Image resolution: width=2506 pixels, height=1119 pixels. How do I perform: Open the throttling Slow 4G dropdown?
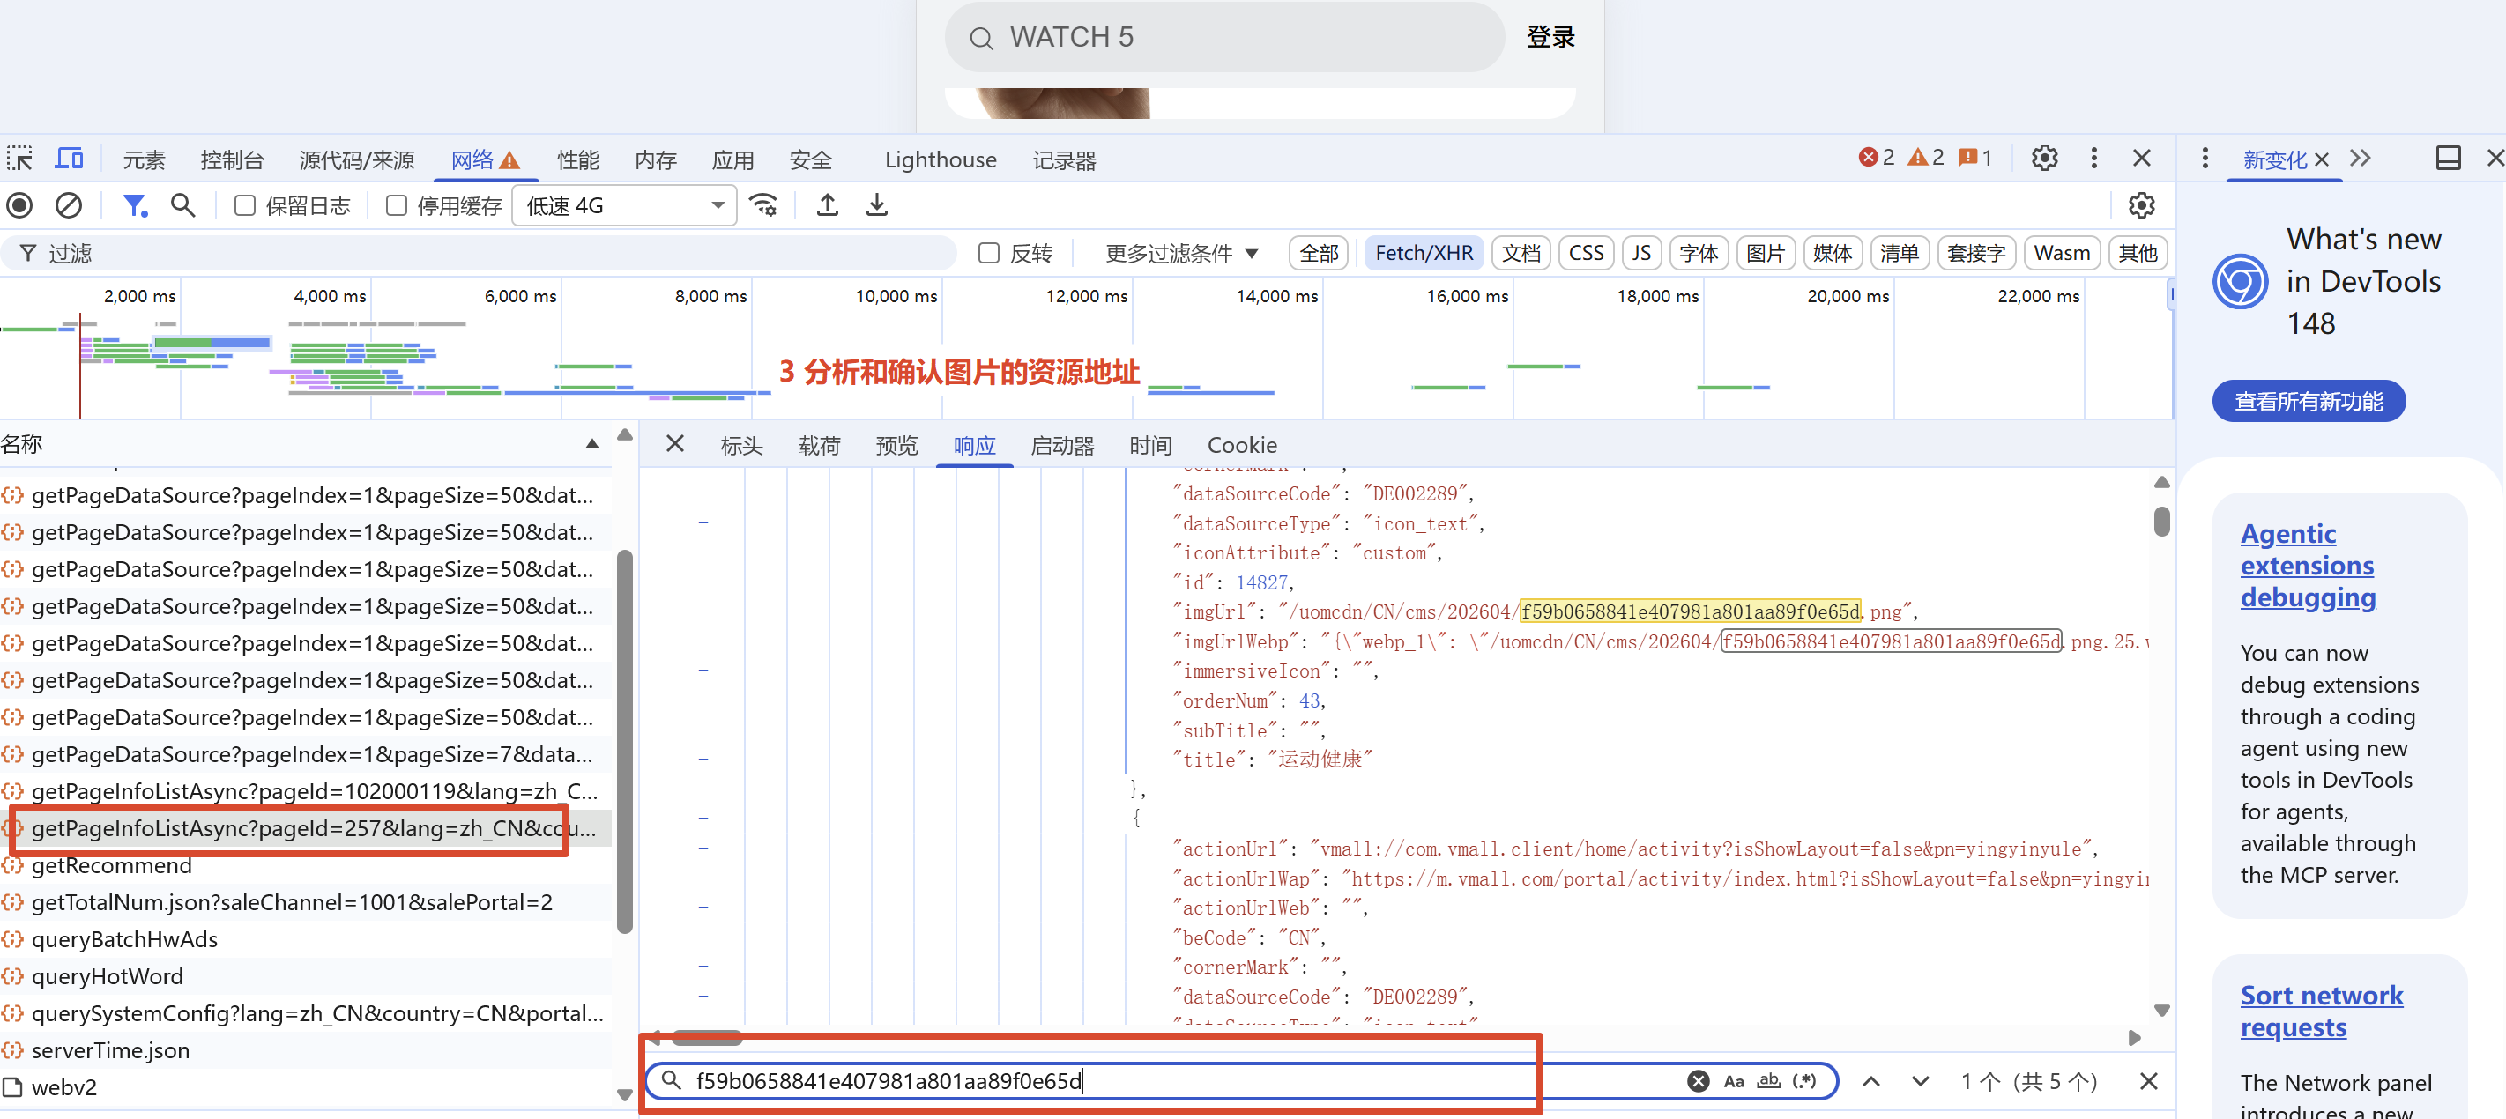(623, 205)
